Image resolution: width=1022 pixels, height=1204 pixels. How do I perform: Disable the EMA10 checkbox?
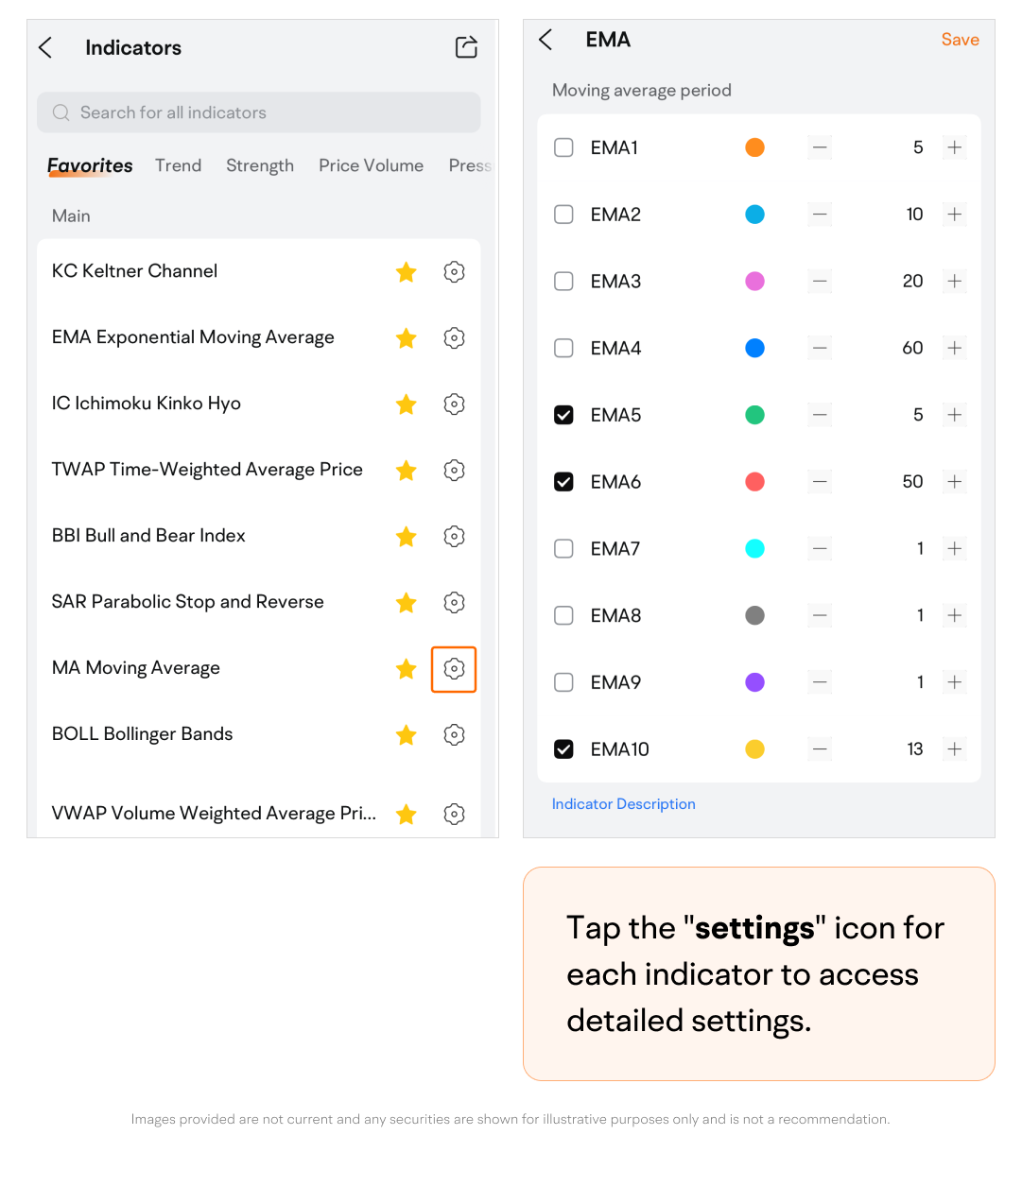coord(563,749)
